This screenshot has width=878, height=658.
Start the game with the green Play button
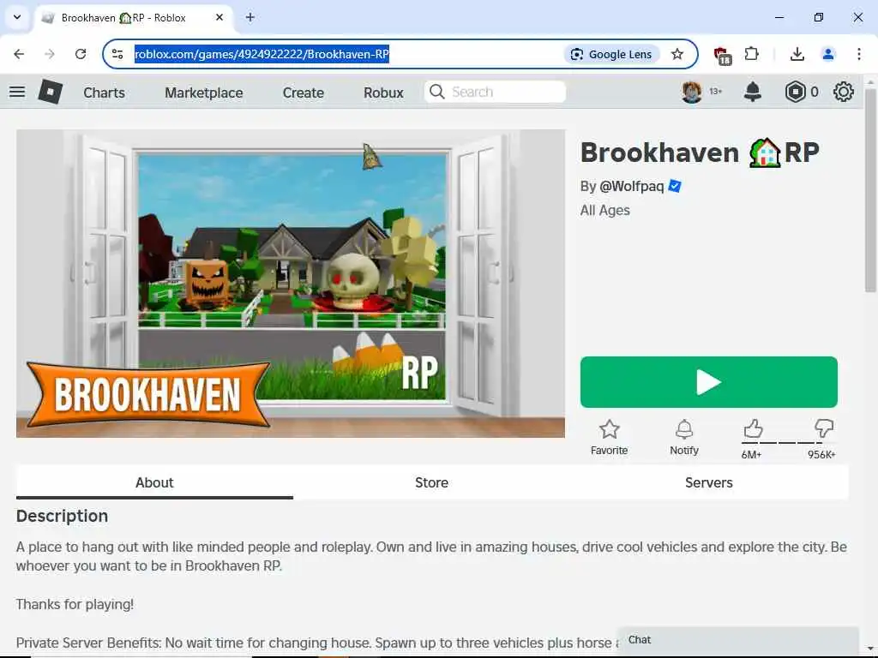click(x=709, y=382)
